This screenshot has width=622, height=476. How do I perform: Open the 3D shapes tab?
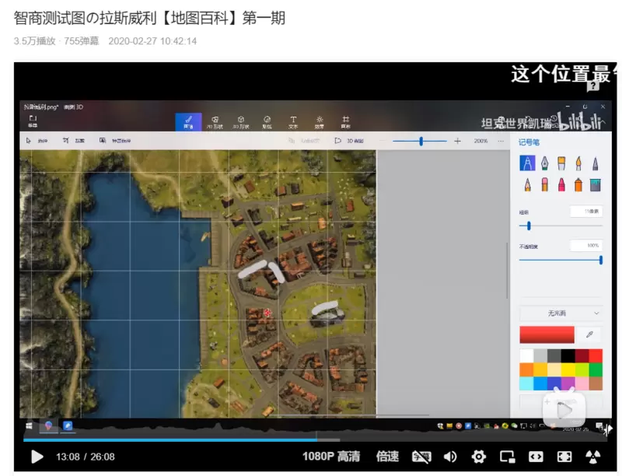click(x=241, y=121)
